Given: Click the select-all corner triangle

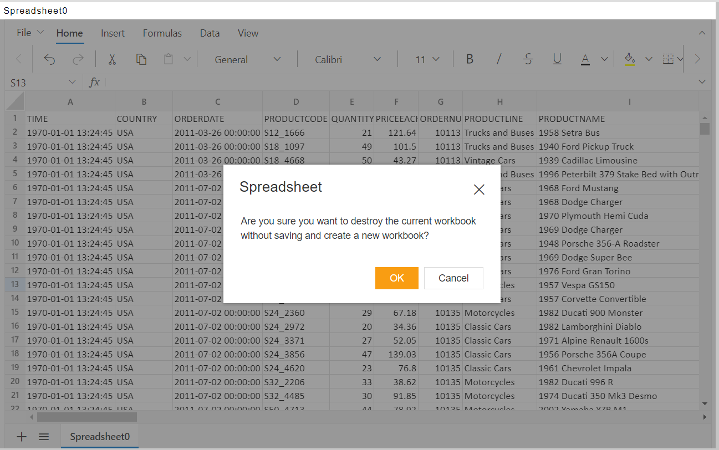Looking at the screenshot, I should click(x=16, y=101).
